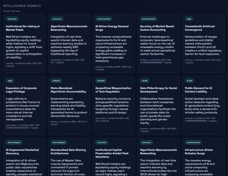228x176 pixels.
Task: Open Institutional Capital Preservation Amidst Peak Valuations title
Action: (112, 153)
